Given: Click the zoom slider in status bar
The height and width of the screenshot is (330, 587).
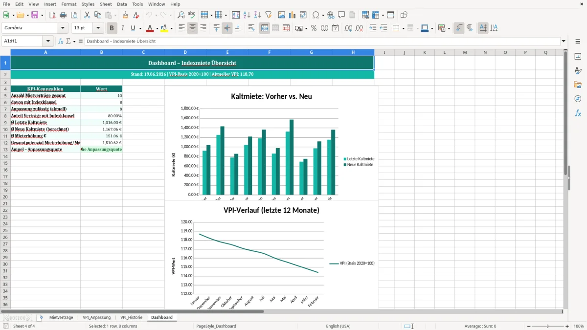Looking at the screenshot, I should 548,326.
